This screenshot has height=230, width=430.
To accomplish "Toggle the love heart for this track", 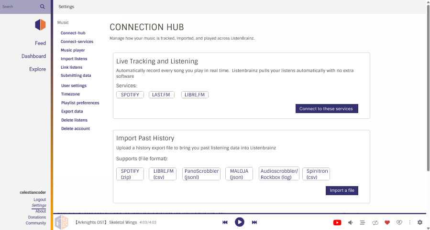I will pos(387,222).
